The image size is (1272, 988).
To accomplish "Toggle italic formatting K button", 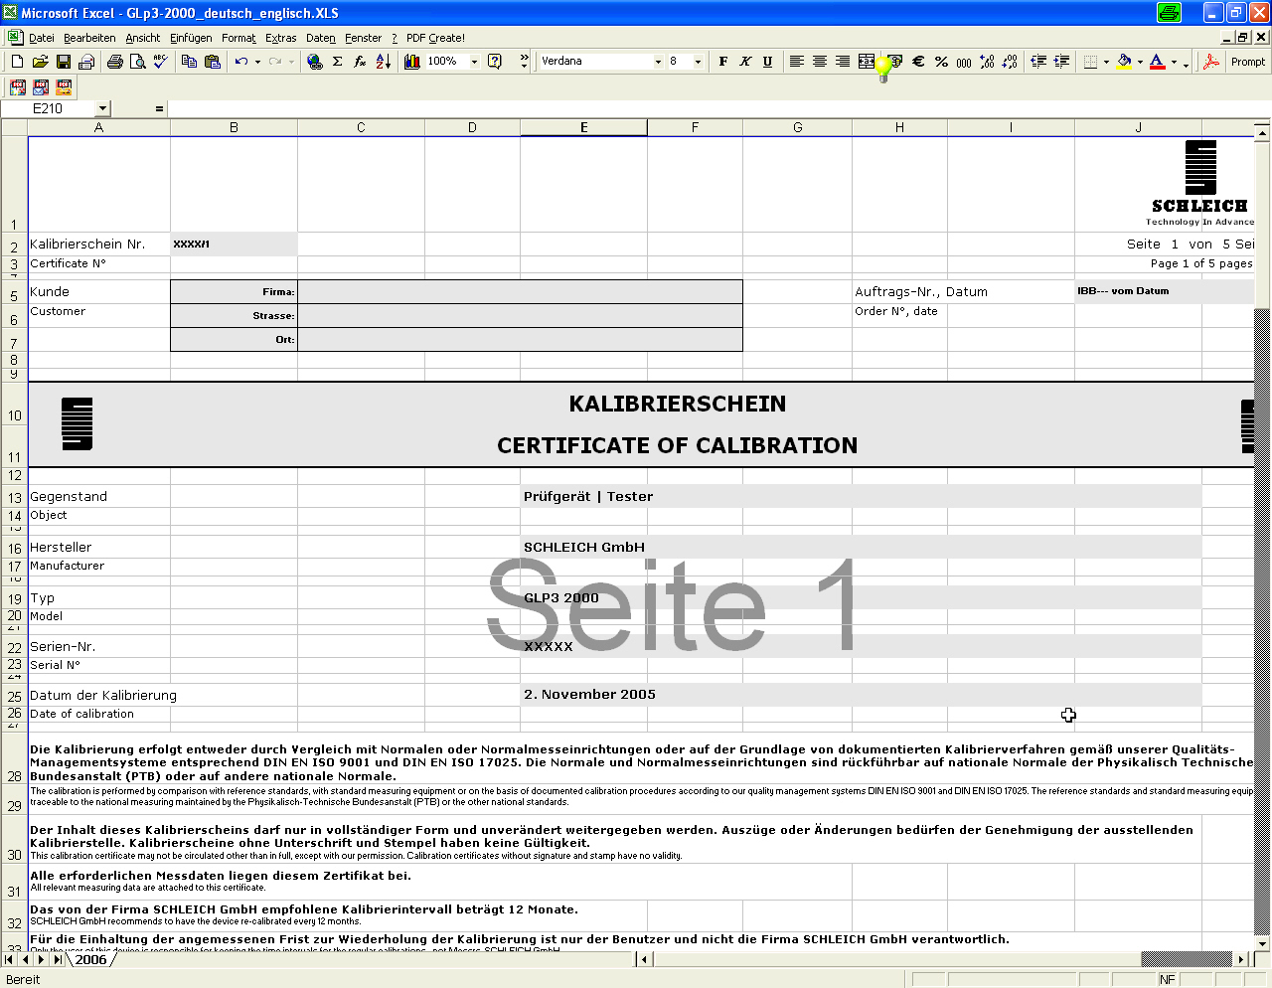I will coord(745,62).
